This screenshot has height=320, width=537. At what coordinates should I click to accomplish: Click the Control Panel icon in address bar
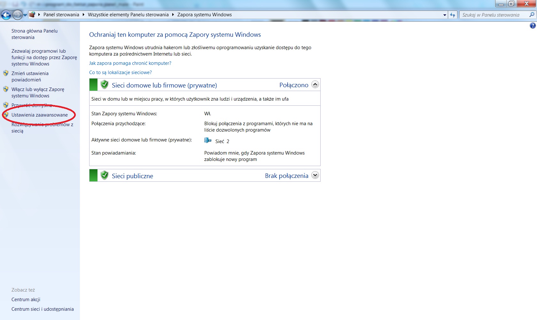(32, 15)
